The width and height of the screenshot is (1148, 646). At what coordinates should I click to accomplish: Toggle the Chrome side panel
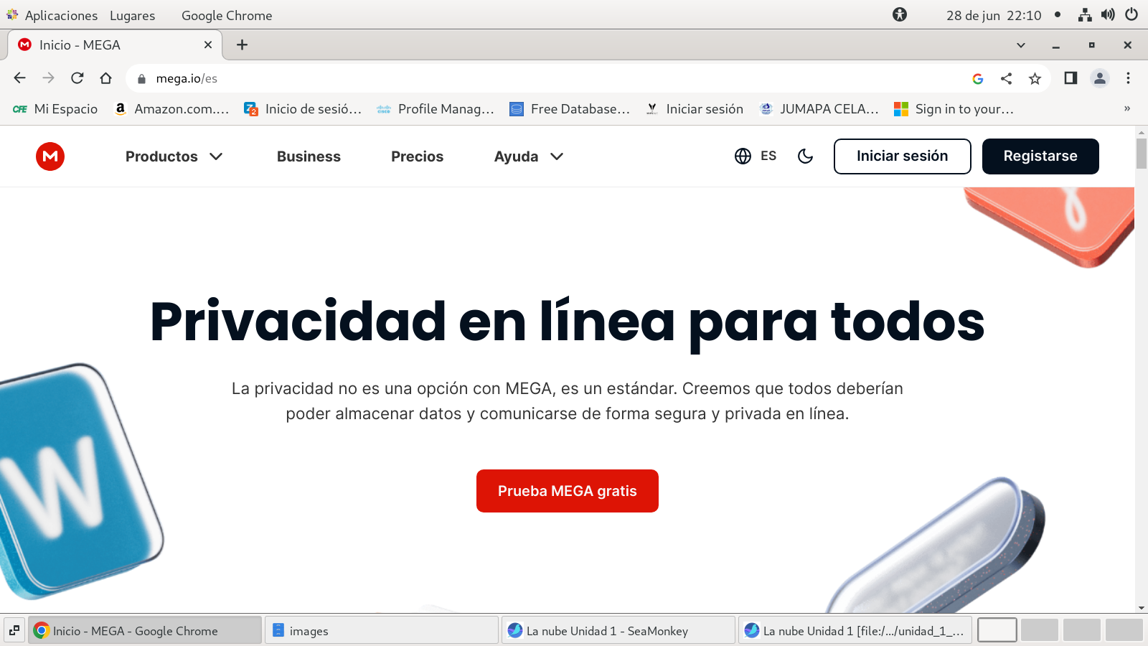(1071, 78)
